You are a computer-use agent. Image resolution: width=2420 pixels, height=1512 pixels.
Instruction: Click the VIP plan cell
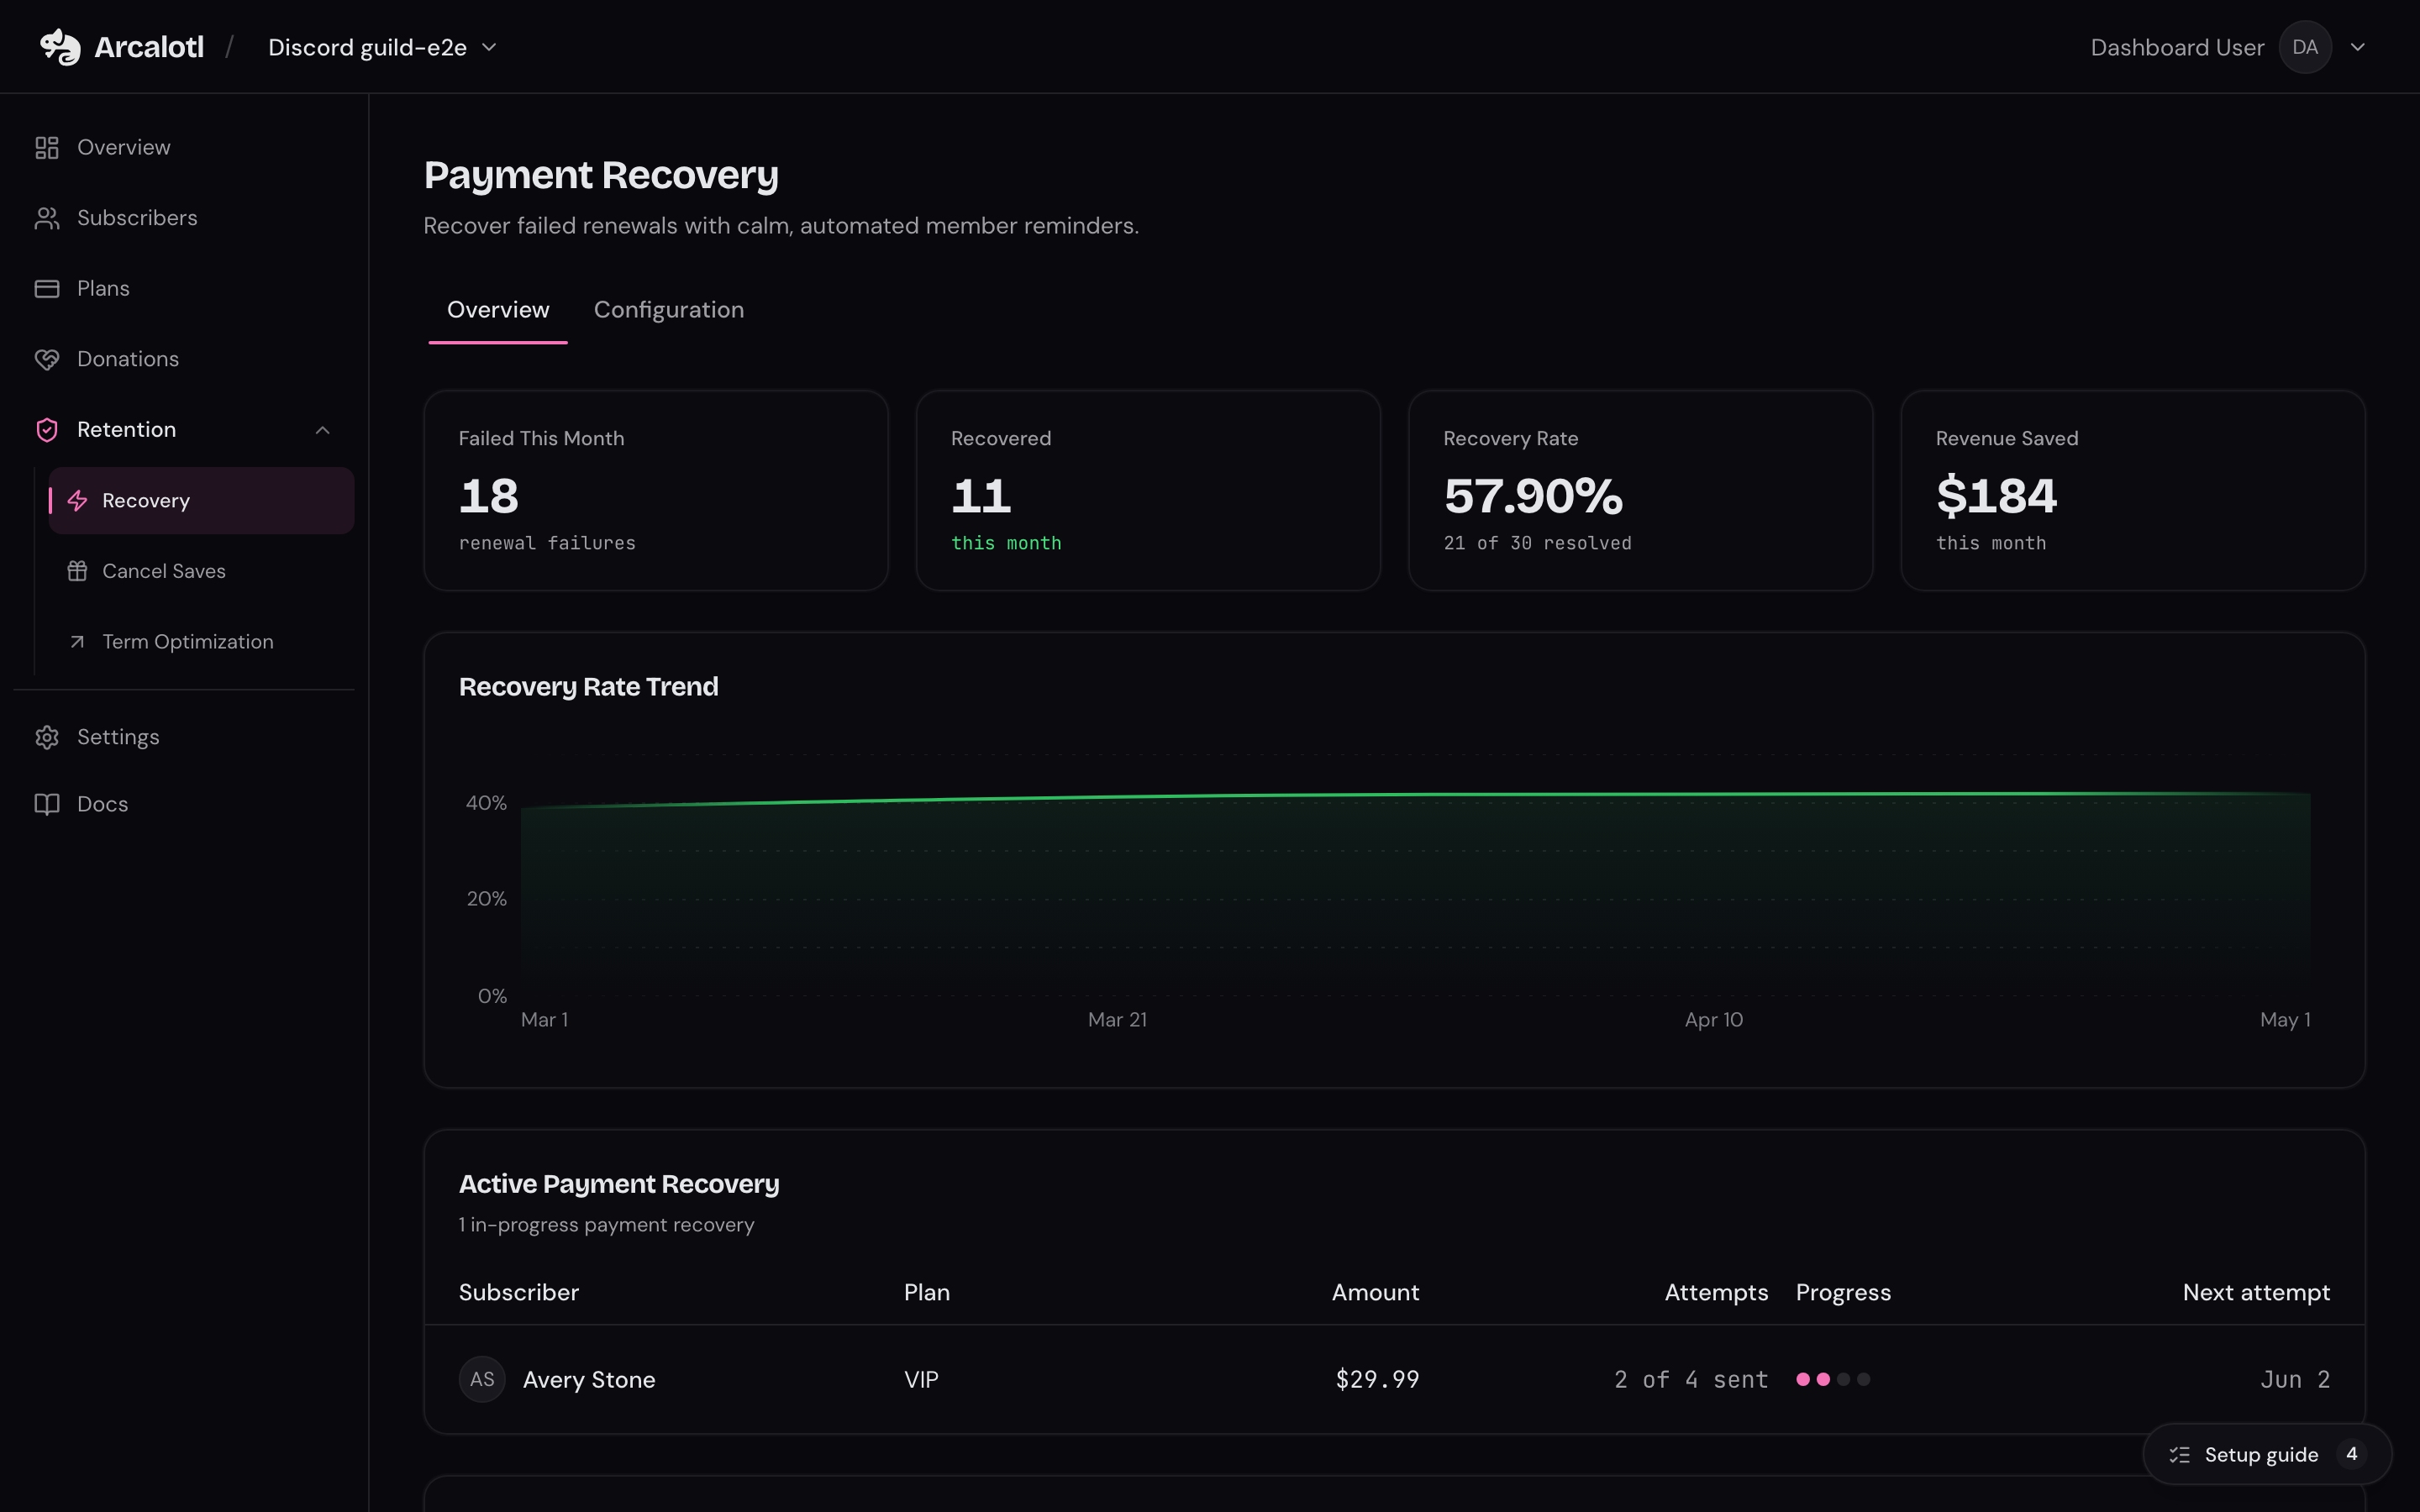pyautogui.click(x=921, y=1380)
